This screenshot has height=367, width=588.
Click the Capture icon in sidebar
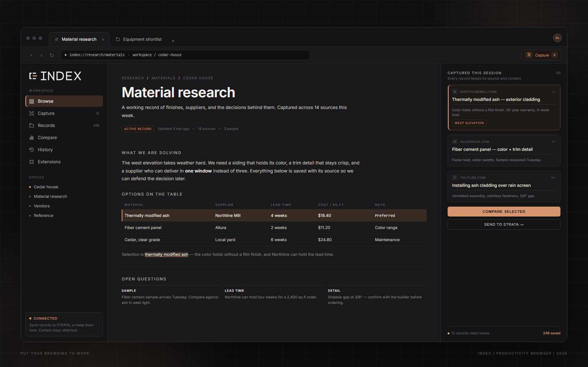pyautogui.click(x=32, y=113)
